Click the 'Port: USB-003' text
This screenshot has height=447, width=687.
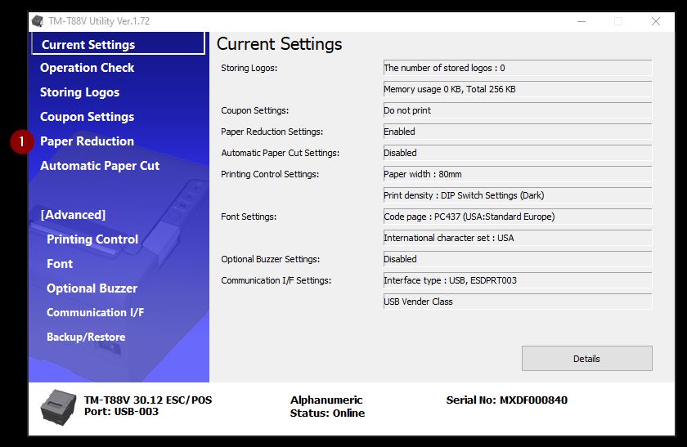121,412
